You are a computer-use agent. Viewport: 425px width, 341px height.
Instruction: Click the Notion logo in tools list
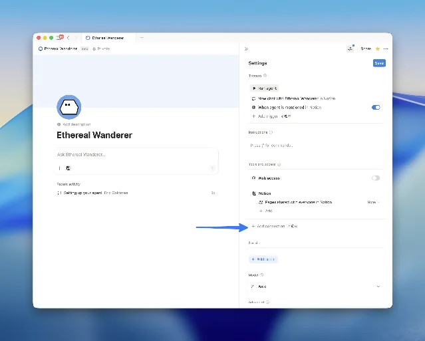254,193
